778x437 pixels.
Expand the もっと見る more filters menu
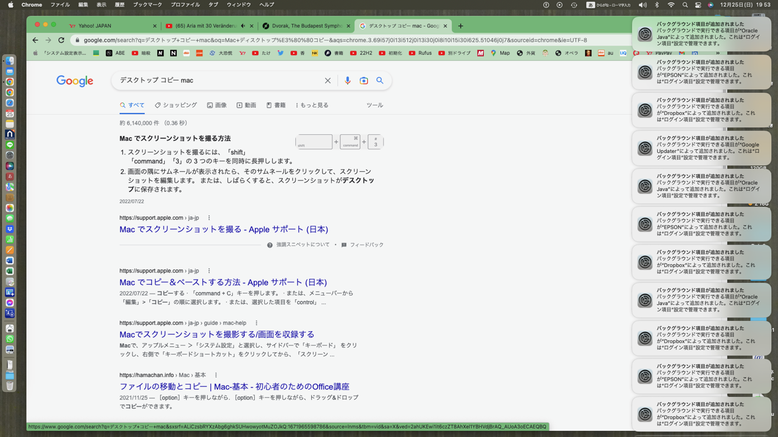(312, 105)
